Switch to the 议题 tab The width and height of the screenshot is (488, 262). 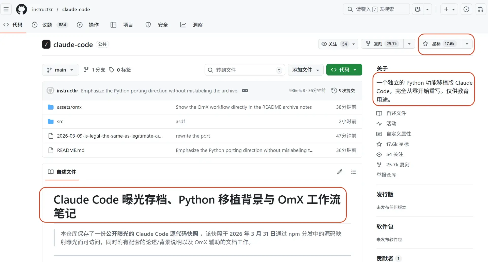(x=47, y=25)
